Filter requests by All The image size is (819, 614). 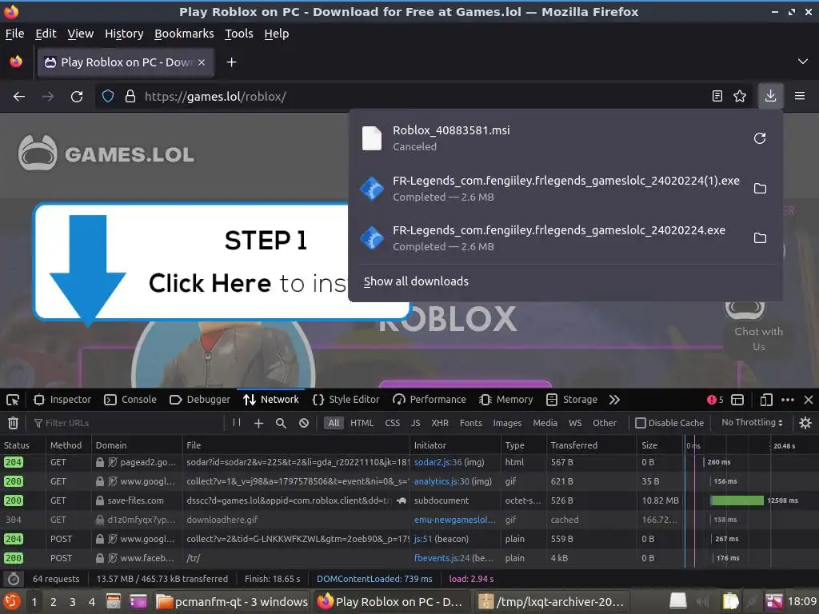click(x=334, y=423)
